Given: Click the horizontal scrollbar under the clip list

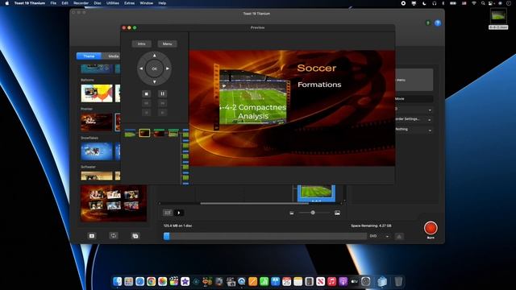Looking at the screenshot, I should (x=254, y=204).
